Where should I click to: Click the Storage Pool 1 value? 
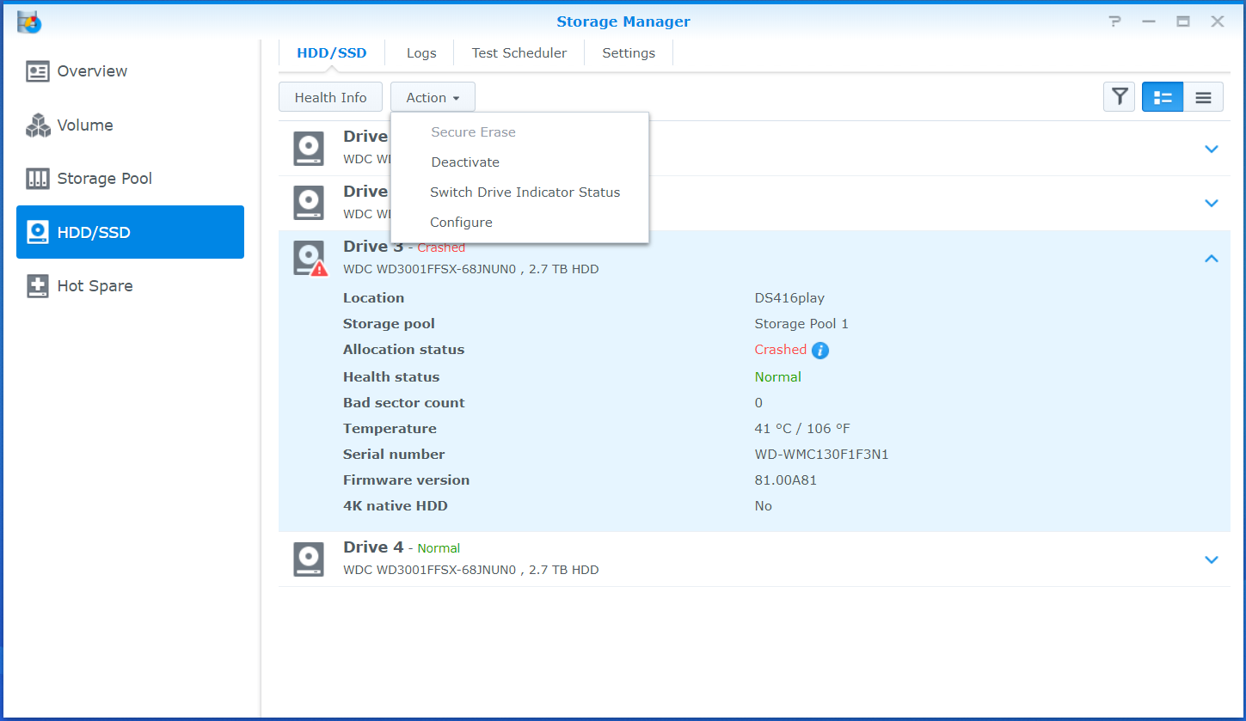(x=801, y=324)
